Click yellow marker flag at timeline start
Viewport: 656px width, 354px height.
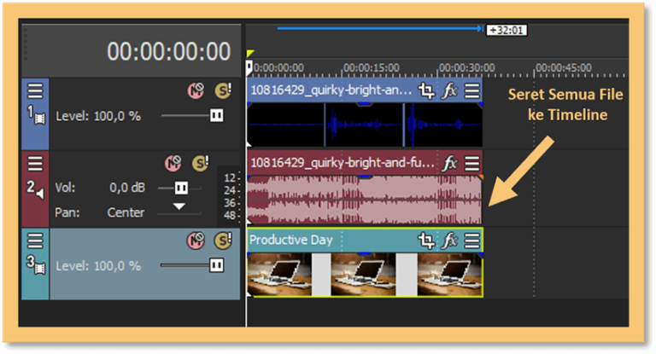[x=250, y=53]
